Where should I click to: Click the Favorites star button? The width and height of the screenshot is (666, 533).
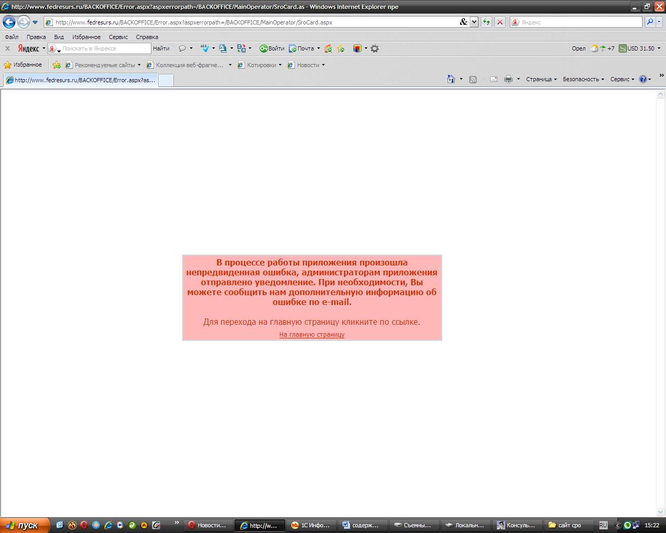23,65
